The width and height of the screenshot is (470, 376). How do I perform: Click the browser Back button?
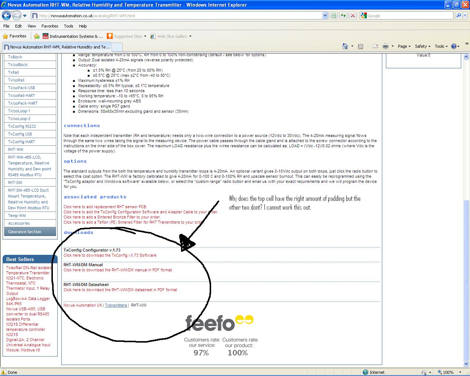click(6, 15)
